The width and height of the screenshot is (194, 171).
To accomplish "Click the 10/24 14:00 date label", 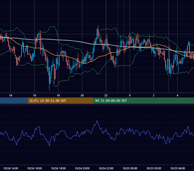I will click(11, 168).
